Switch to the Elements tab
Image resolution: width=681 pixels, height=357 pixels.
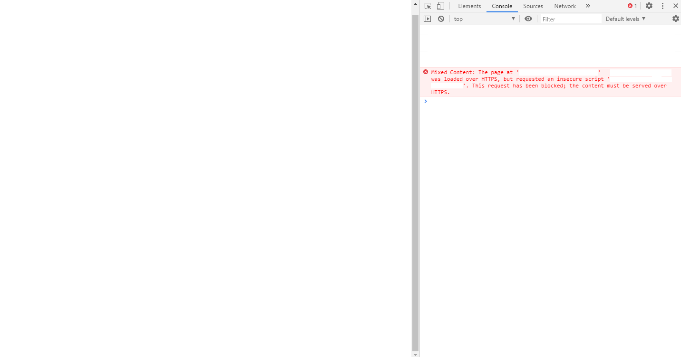pyautogui.click(x=469, y=6)
